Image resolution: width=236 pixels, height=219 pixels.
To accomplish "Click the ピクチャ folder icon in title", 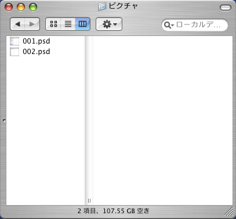I will coord(102,6).
